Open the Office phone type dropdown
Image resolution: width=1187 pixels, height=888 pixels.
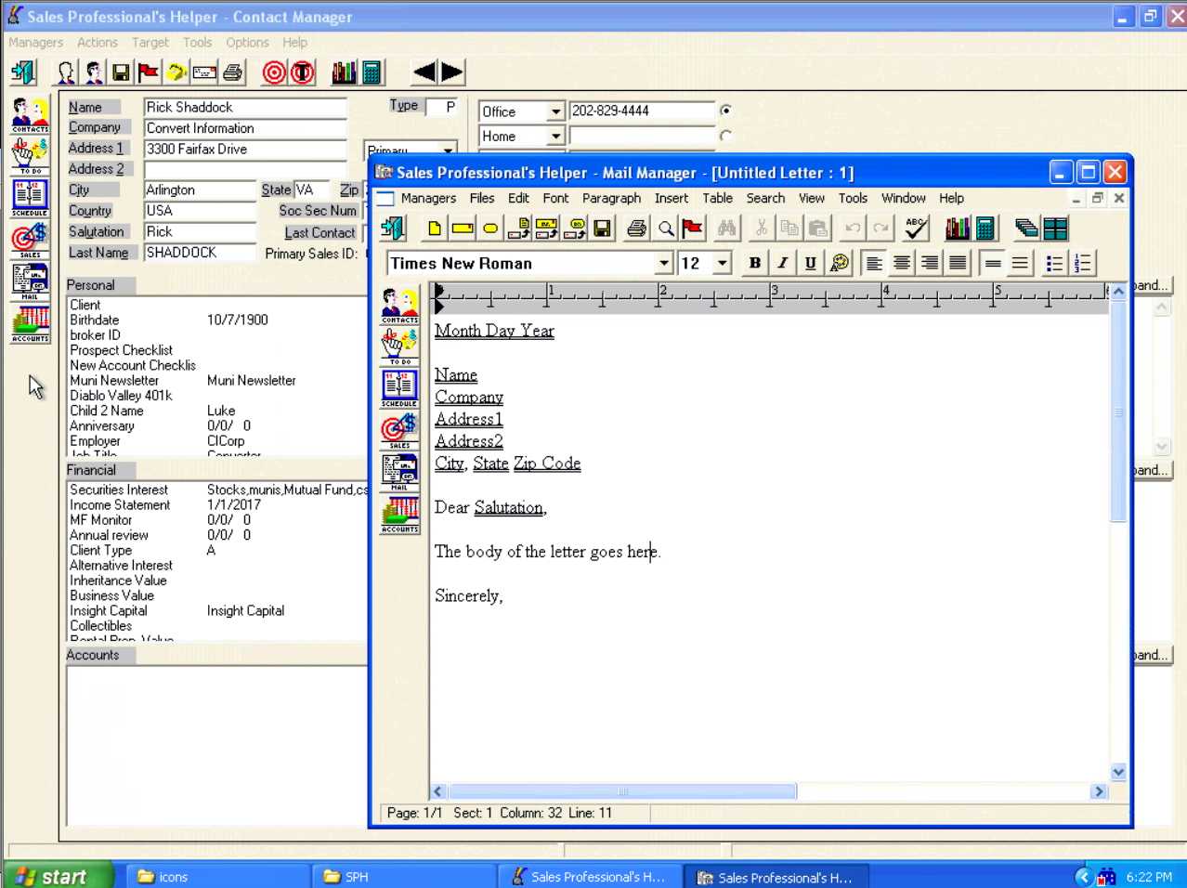pos(555,111)
